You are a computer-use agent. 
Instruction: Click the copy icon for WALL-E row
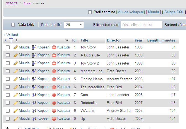34,110
